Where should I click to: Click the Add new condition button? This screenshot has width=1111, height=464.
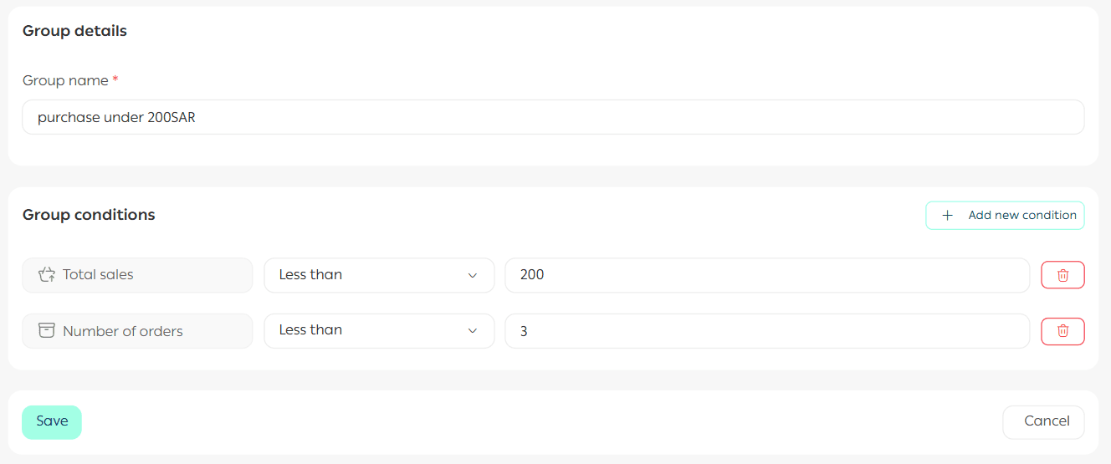click(x=1005, y=216)
